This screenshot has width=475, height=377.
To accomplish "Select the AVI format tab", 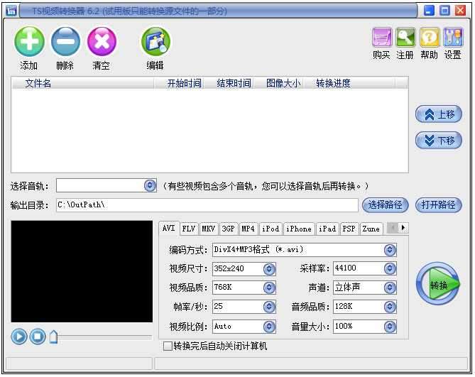I will [x=169, y=228].
